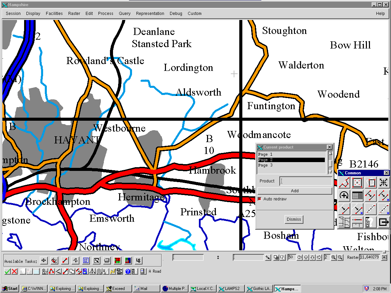Open the attribute list icon in Common panel
The width and height of the screenshot is (391, 293).
[x=357, y=196]
